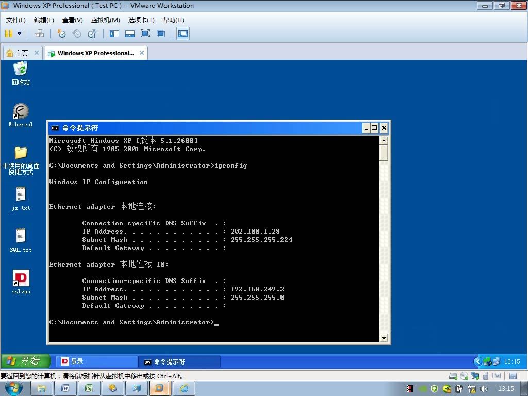The width and height of the screenshot is (528, 396).
Task: Close the Windows XP Professional tab
Action: [142, 53]
